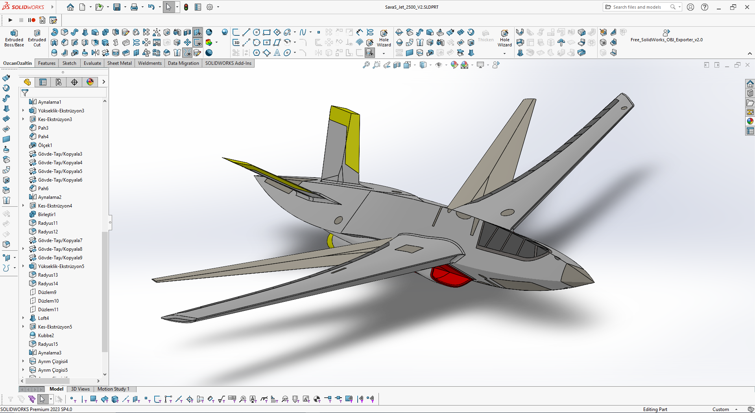Toggle the Filter Vertices icon in bottom toolbar
The image size is (755, 413).
pyautogui.click(x=73, y=399)
